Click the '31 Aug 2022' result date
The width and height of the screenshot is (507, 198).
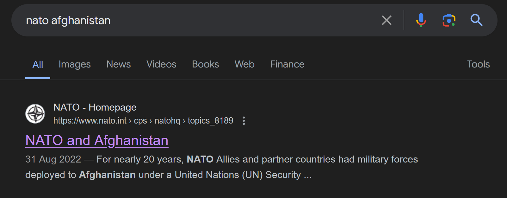tap(53, 159)
